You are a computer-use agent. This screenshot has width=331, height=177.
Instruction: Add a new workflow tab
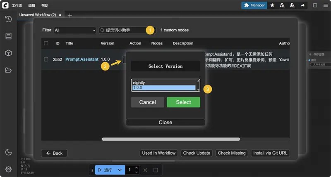click(70, 15)
